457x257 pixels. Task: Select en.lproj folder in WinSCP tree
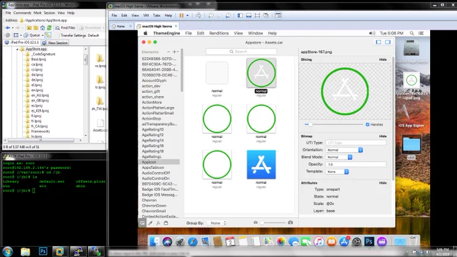point(37,90)
